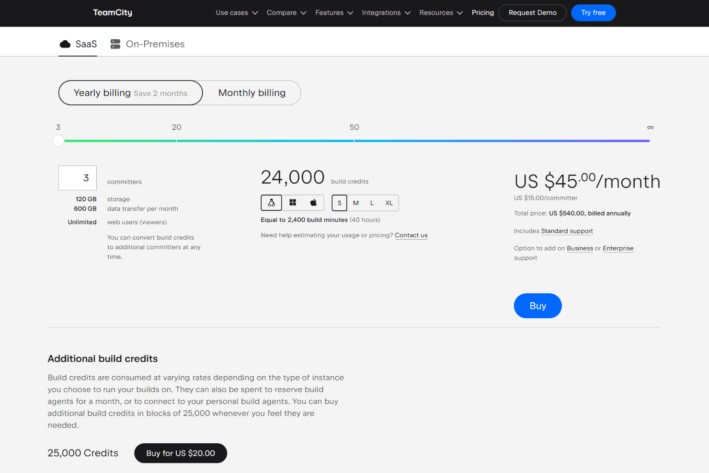Open the Enterprise support link

tap(618, 248)
